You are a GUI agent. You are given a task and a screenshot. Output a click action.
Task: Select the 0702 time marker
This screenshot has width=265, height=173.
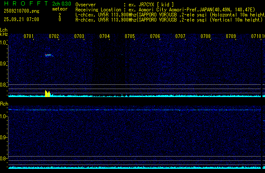pos(54,36)
